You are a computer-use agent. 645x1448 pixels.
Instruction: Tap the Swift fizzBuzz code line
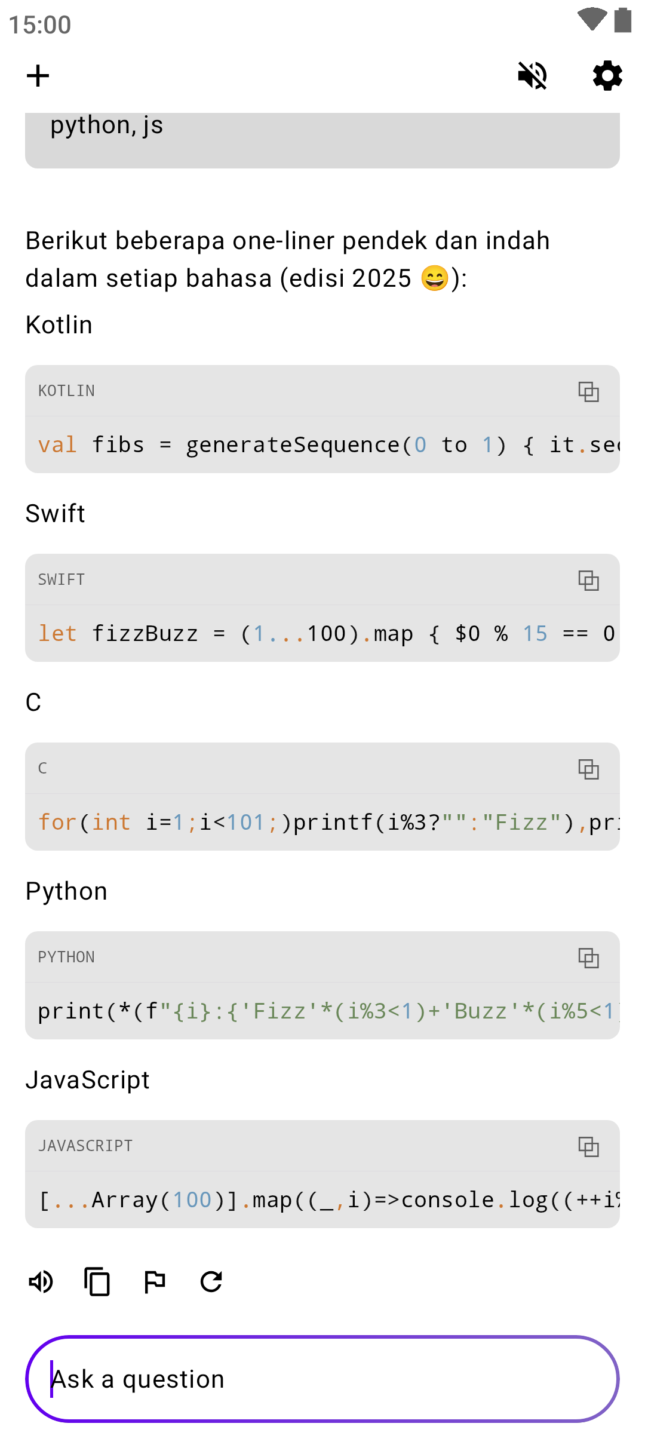(x=322, y=634)
